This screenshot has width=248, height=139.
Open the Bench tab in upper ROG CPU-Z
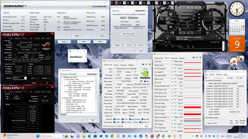[x=43, y=38]
